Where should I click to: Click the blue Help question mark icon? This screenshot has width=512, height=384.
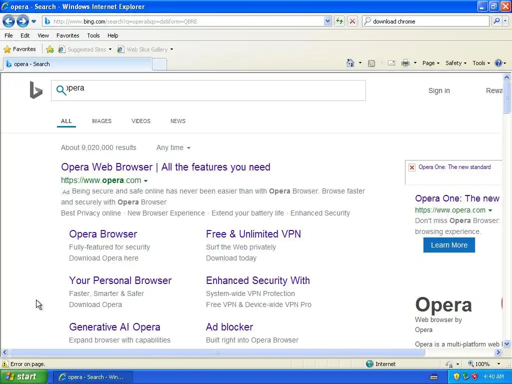498,63
